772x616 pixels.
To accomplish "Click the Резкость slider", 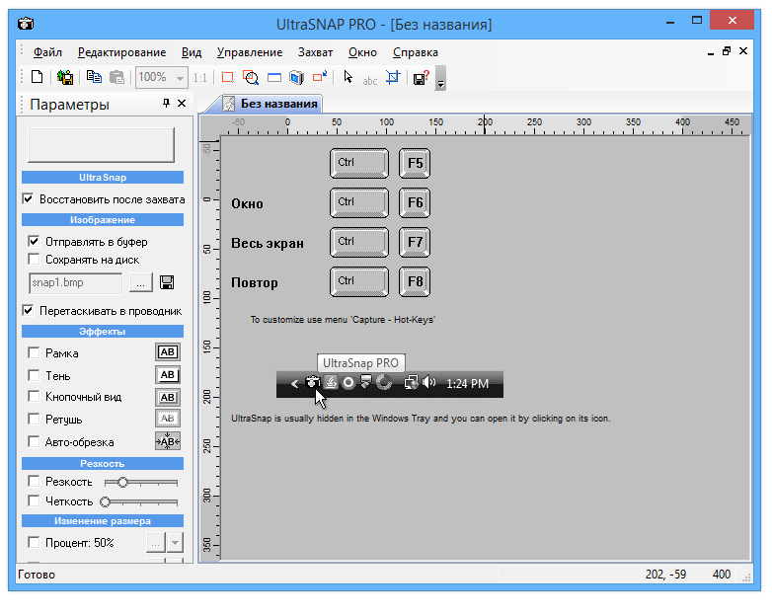I will 141,483.
